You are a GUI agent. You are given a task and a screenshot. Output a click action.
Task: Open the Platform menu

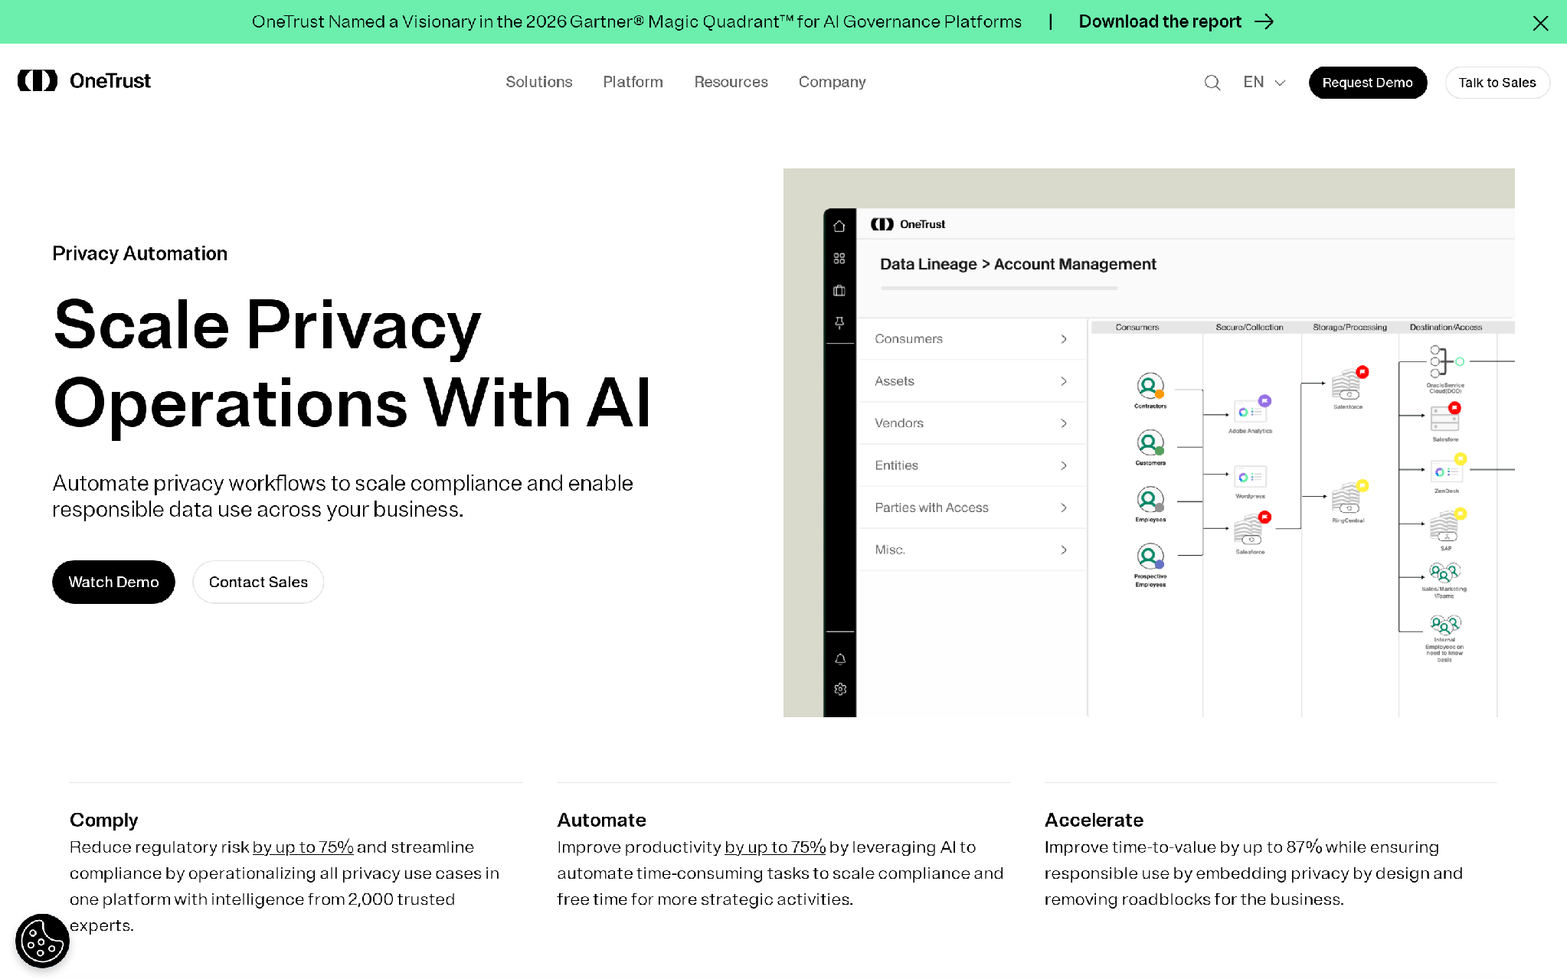tap(633, 82)
